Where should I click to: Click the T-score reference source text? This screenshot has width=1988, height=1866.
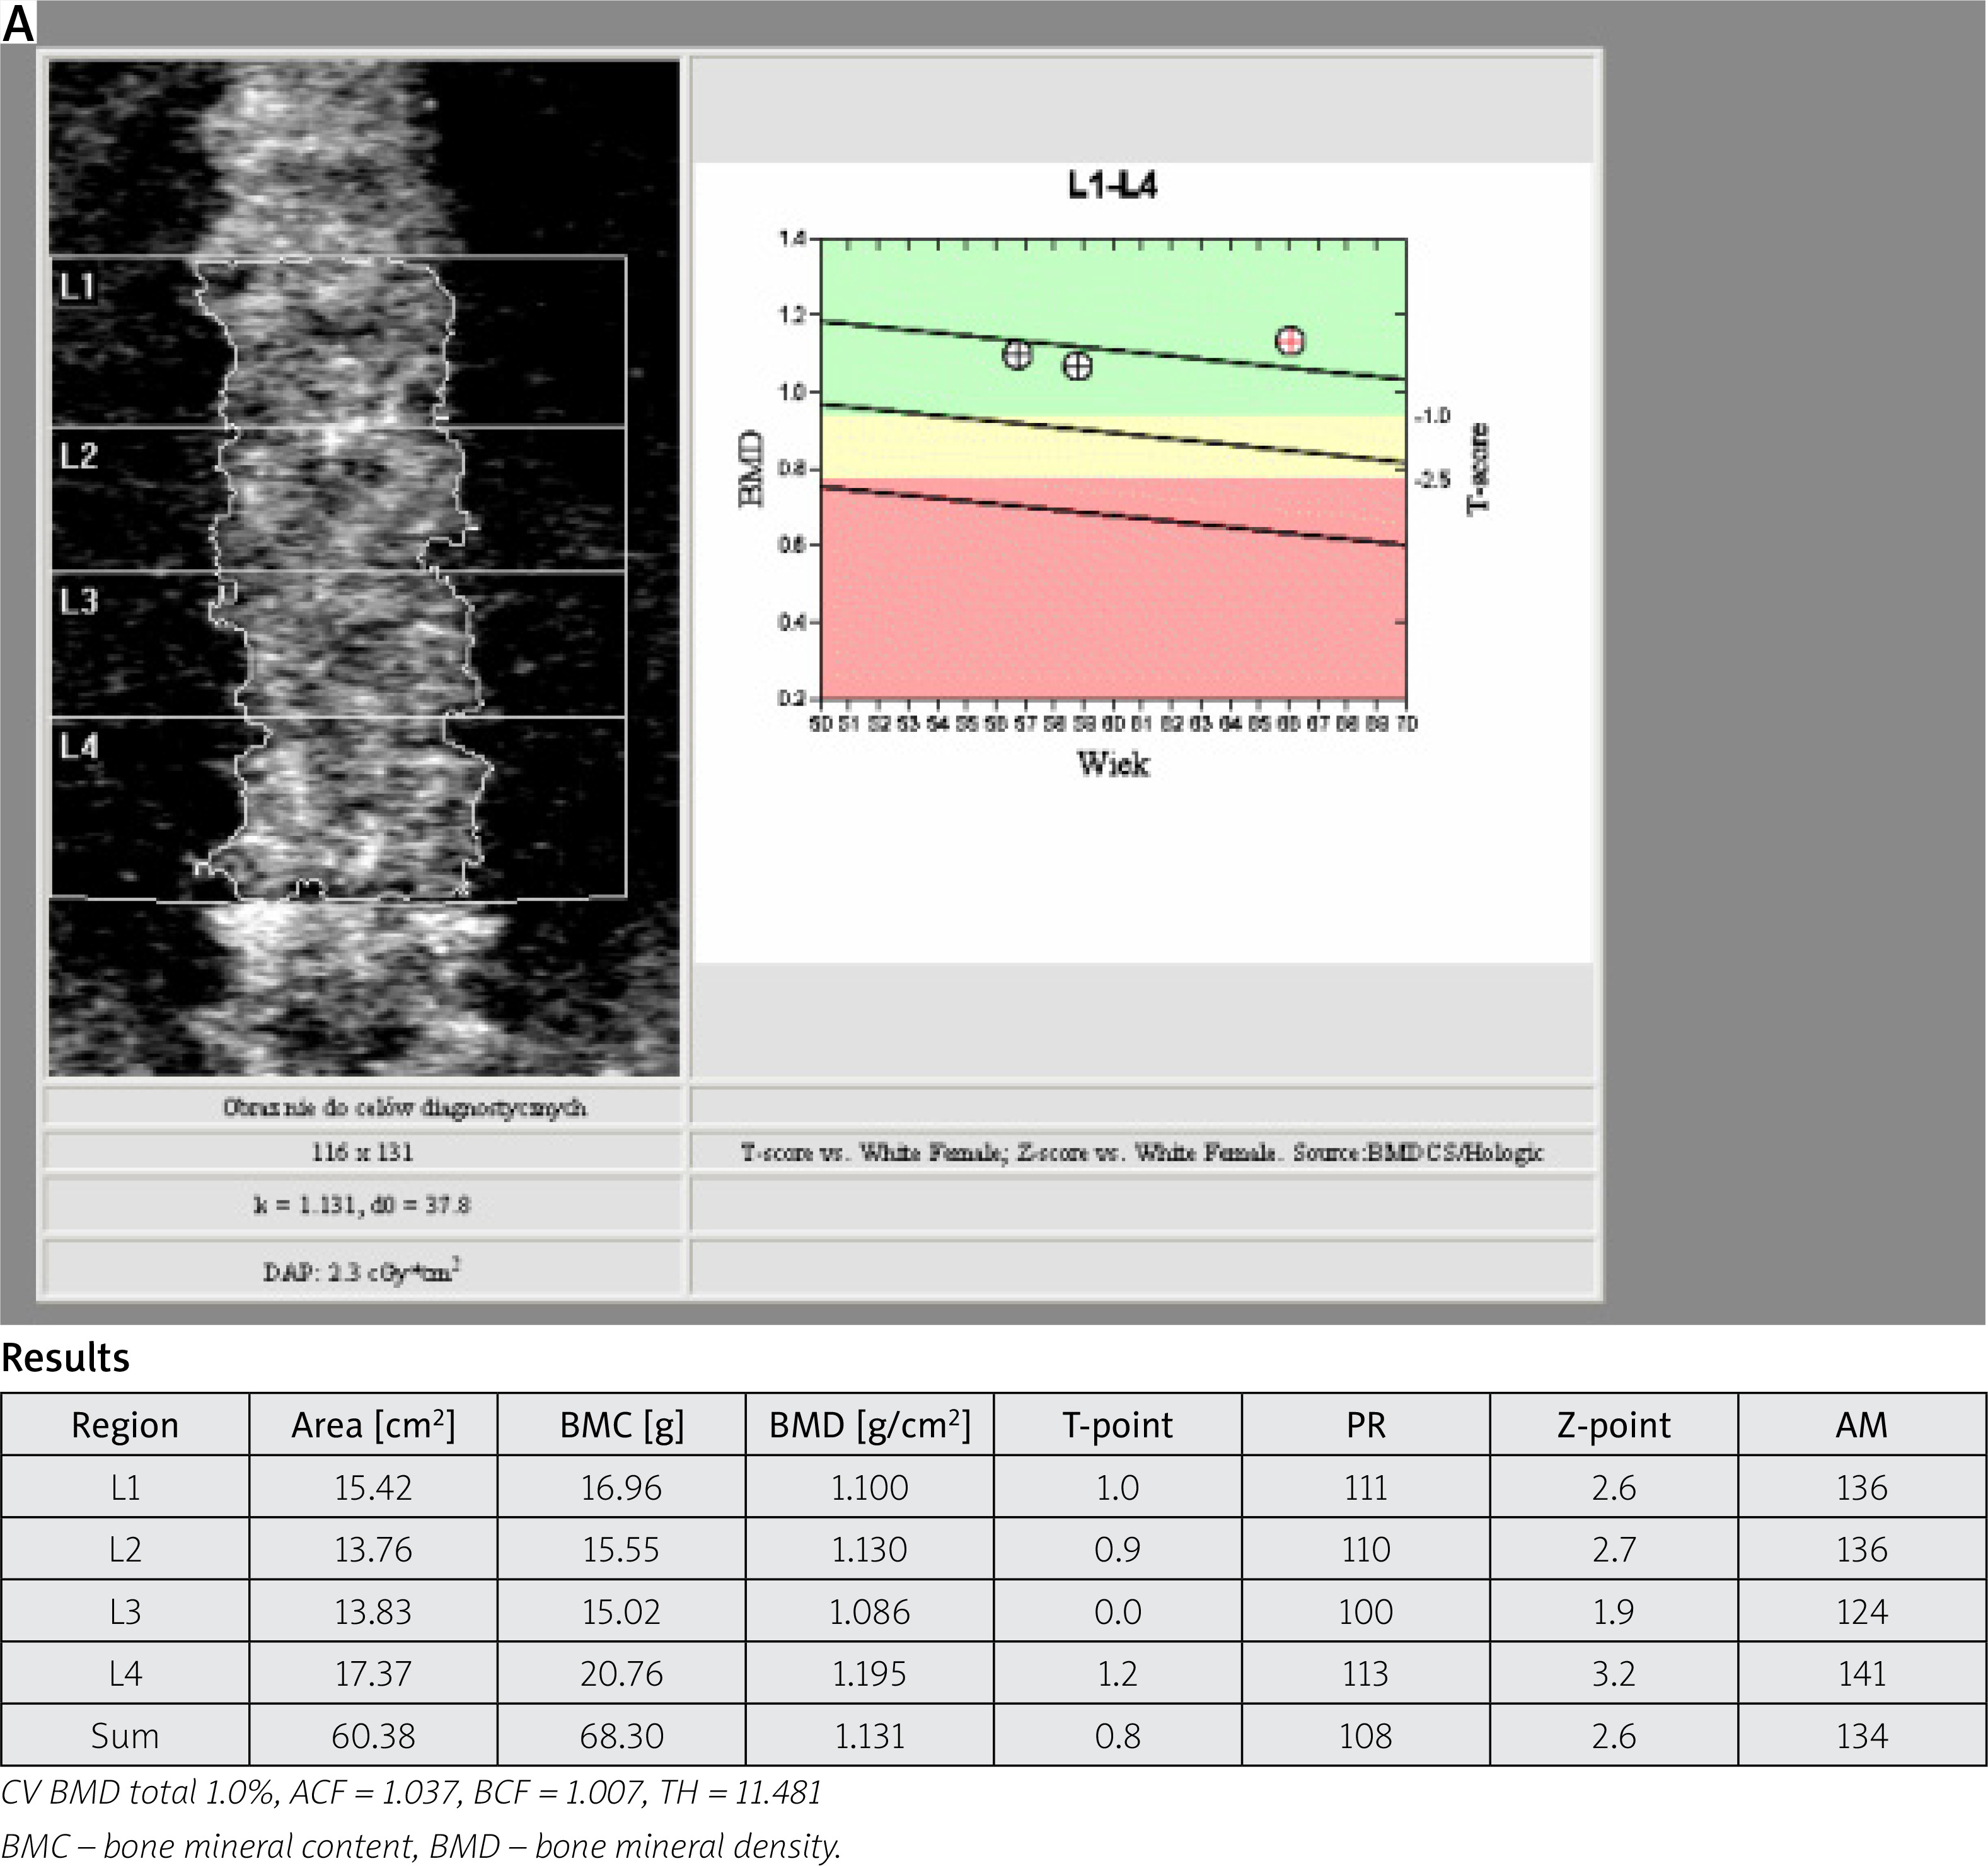click(1142, 1152)
